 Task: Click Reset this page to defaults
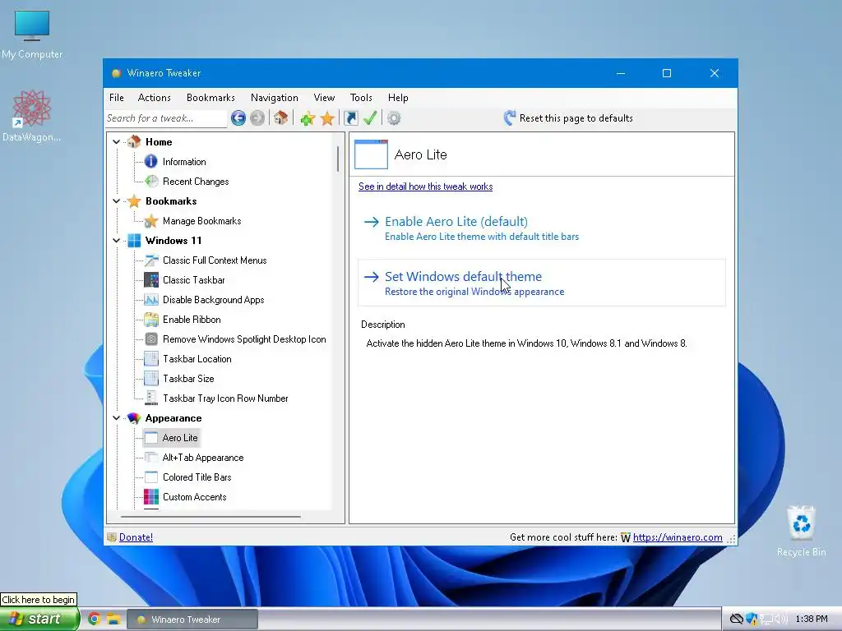[569, 118]
